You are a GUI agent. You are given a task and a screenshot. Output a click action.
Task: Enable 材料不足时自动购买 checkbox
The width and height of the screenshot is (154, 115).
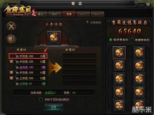(x=41, y=100)
